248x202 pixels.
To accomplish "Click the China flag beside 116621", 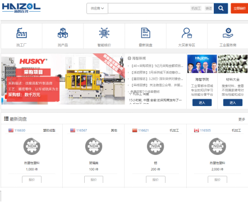I will (135, 130).
